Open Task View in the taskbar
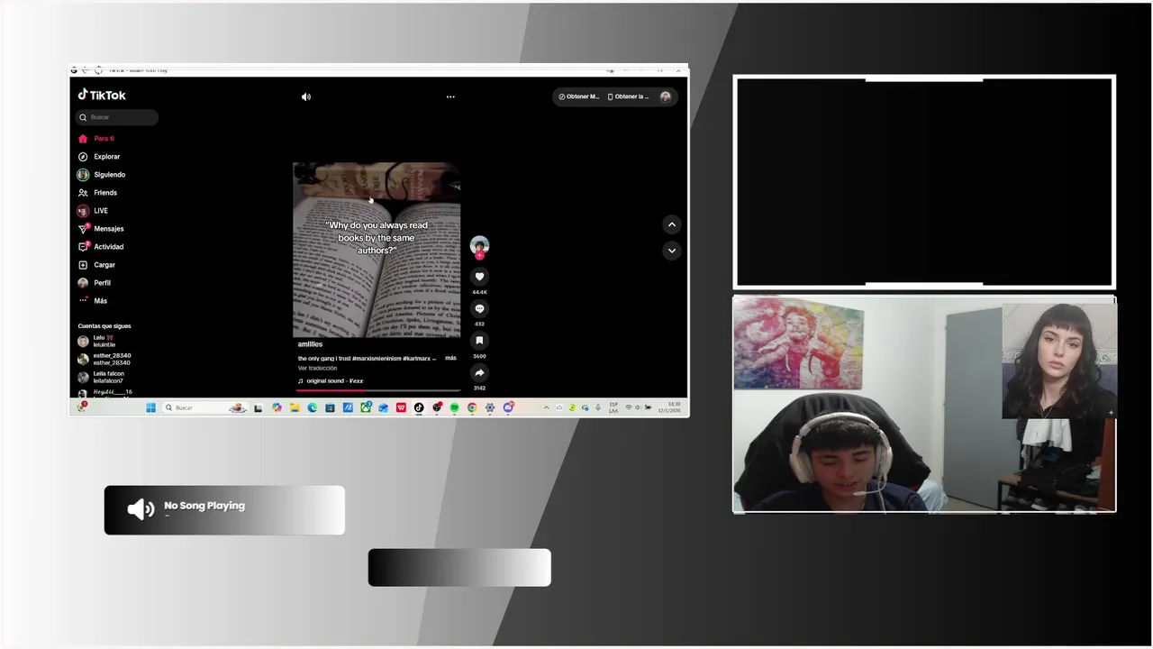 [x=258, y=407]
